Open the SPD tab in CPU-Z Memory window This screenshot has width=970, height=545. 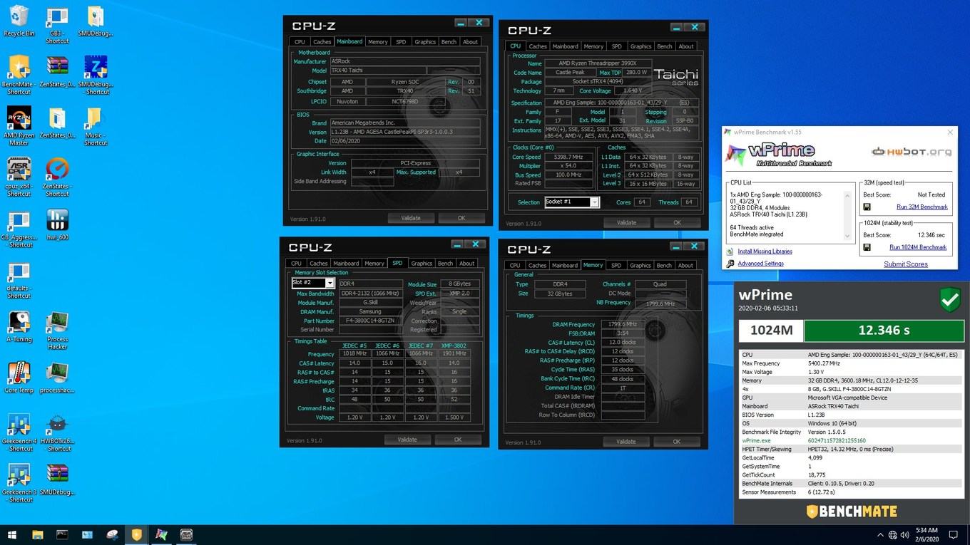click(x=616, y=266)
